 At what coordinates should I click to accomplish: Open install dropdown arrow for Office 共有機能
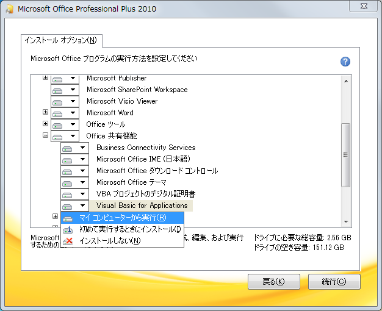click(x=73, y=136)
